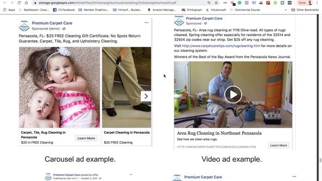322x181 pixels.
Task: Expand the hidden bookmarks overflow chevron
Action: [286, 10]
